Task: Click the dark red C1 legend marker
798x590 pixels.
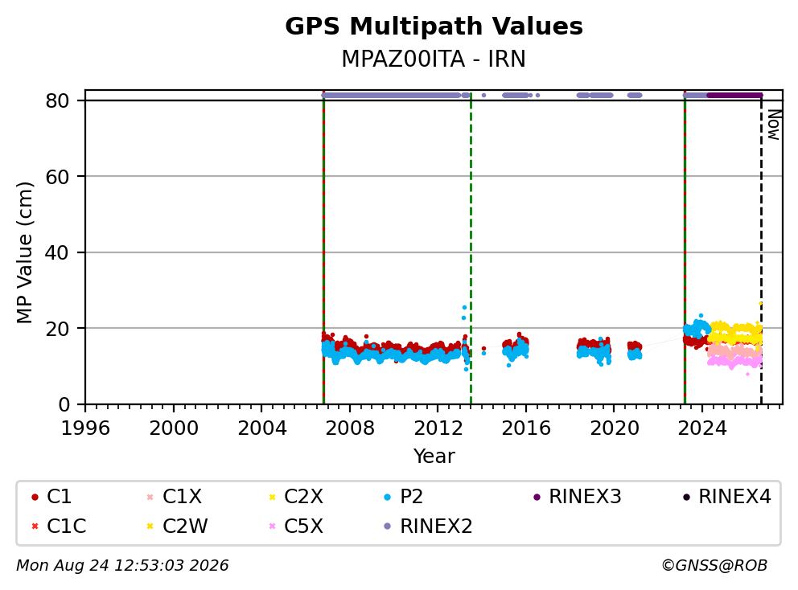Action: (x=35, y=497)
